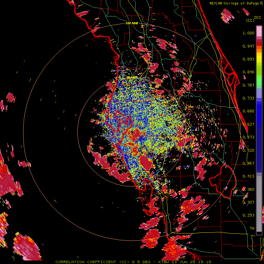Click the [CC] units label
Image resolution: width=264 pixels, height=264 pixels.
click(x=250, y=20)
